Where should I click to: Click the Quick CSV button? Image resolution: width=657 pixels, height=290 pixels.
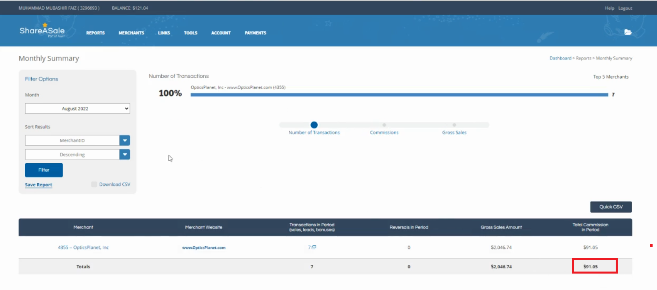611,207
